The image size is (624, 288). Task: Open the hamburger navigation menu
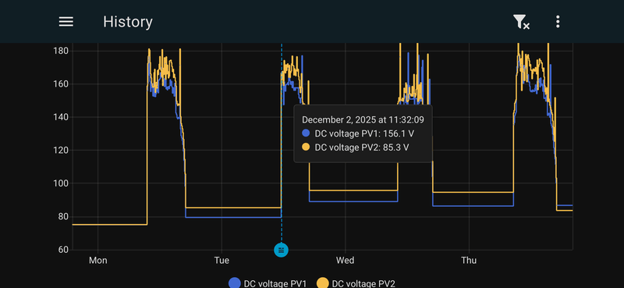pos(66,22)
